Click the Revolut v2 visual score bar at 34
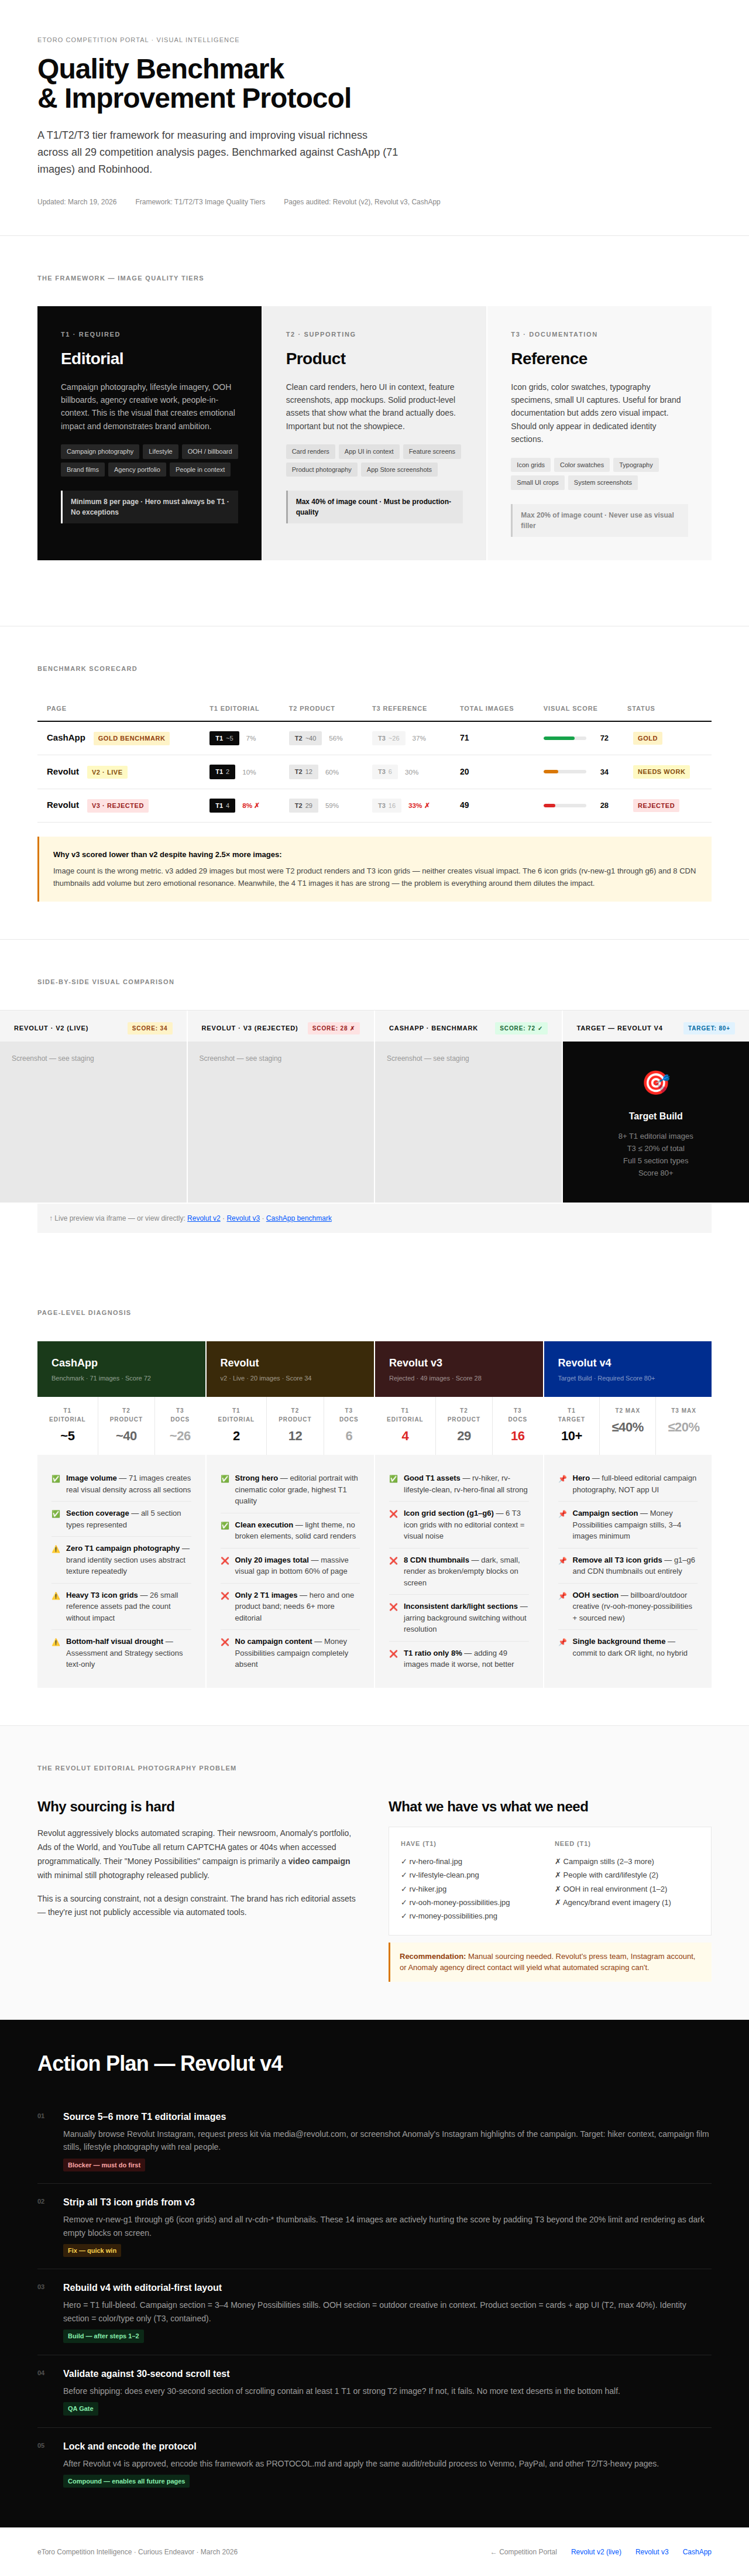The height and width of the screenshot is (2576, 749). [565, 772]
